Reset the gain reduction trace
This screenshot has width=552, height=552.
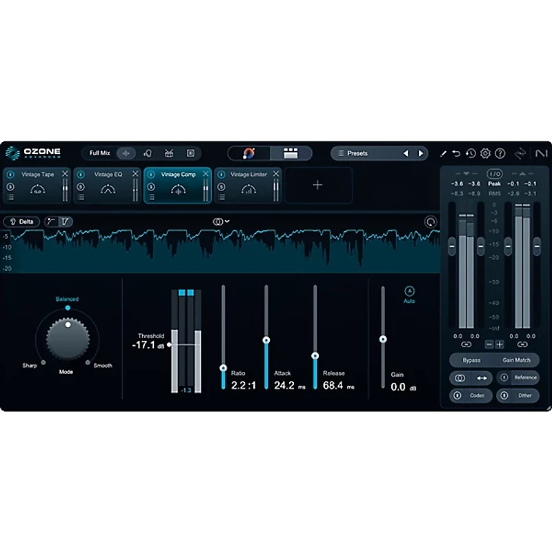(430, 222)
